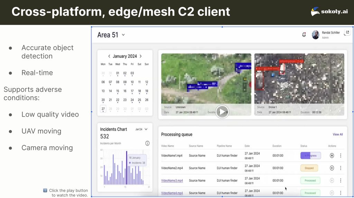354x198 pixels.
Task: Open the VideoName3.mp4 link
Action: [x=172, y=180]
